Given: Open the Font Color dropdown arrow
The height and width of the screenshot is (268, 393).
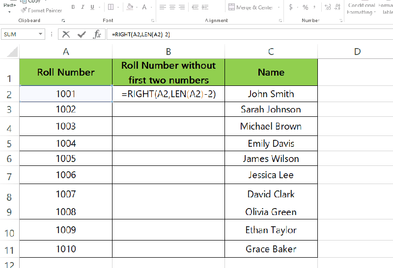Looking at the screenshot, I should (151, 7).
